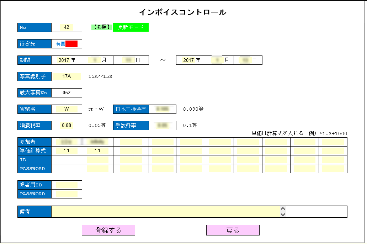This screenshot has height=244, width=367.
Task: Click the 登録する button
Action: point(108,230)
